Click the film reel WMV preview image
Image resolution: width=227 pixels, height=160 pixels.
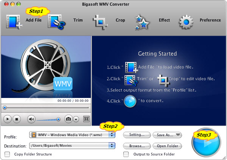click(46, 67)
